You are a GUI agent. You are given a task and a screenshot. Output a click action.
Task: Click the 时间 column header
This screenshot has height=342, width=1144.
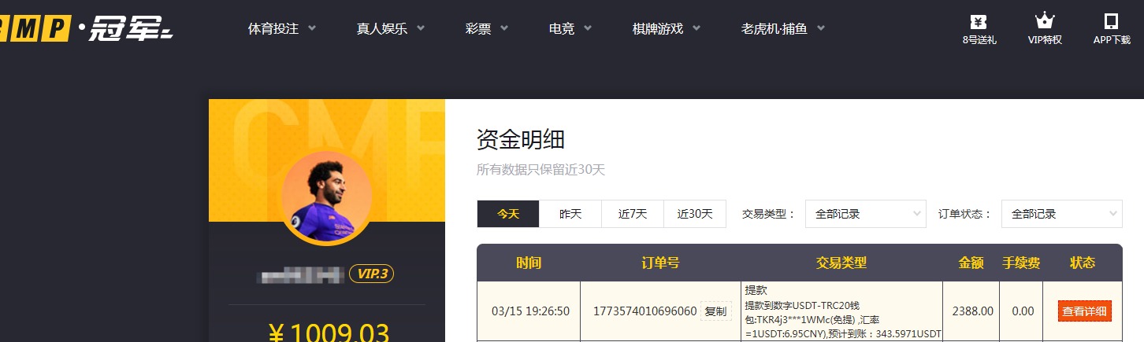pos(529,263)
